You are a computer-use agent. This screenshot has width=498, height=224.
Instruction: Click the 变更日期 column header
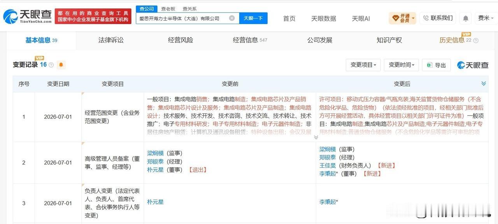coord(58,84)
